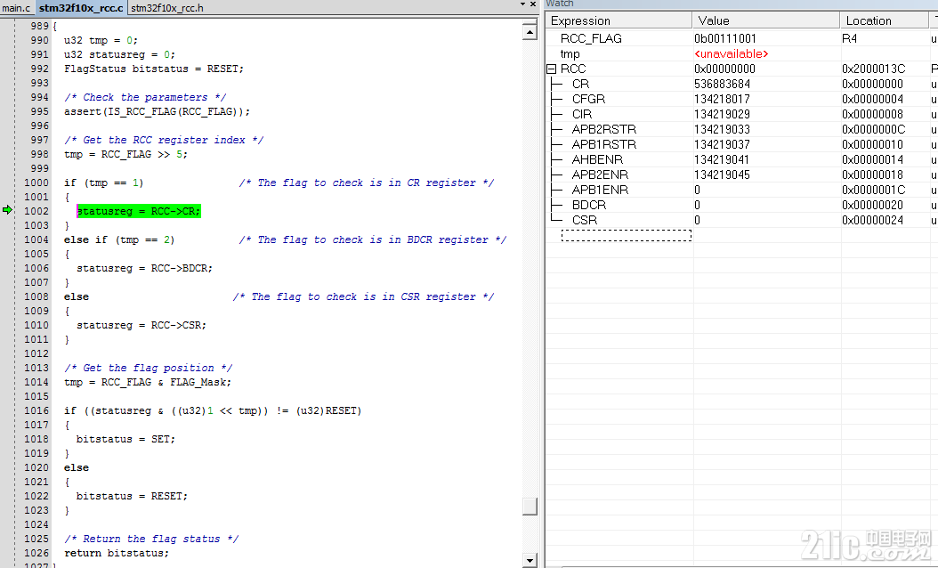The image size is (938, 568).
Task: Click the Location column header
Action: point(885,20)
